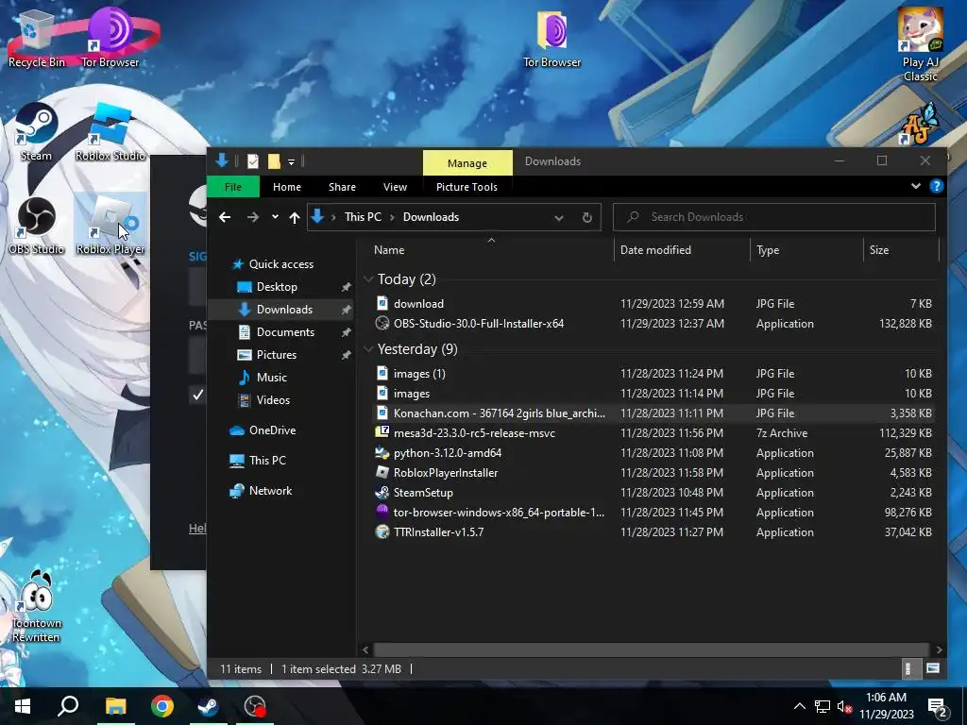Open the File menu tab
Viewport: 967px width, 725px height.
pyautogui.click(x=233, y=187)
